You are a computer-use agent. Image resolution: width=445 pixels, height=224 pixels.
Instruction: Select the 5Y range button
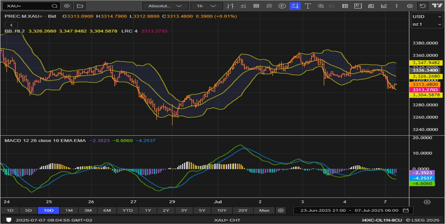pos(202,210)
